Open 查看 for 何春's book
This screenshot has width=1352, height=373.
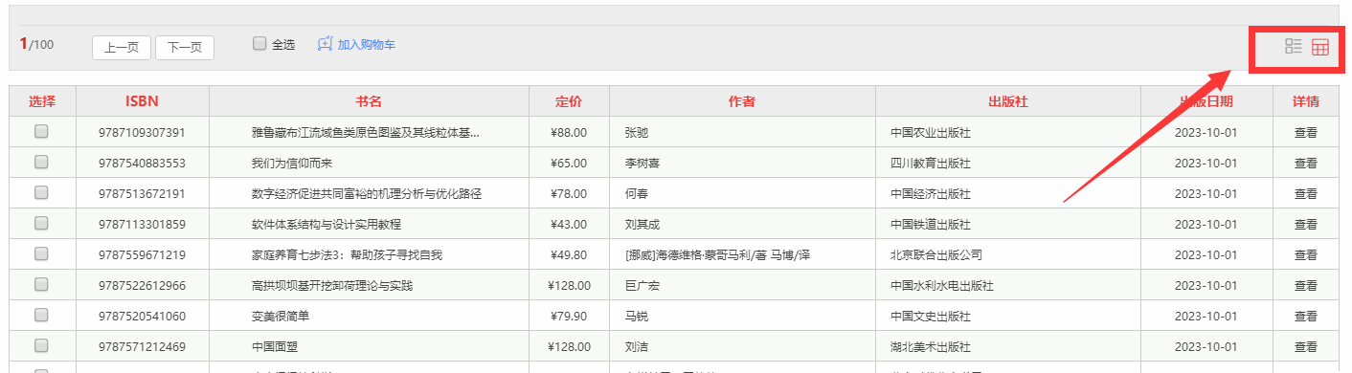tap(1305, 194)
